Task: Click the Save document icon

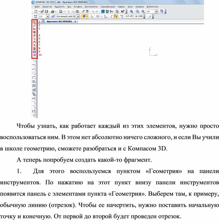Action: [x=46, y=12]
